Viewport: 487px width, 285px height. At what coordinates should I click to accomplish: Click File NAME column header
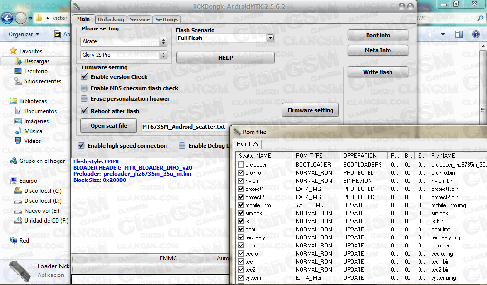[458, 156]
